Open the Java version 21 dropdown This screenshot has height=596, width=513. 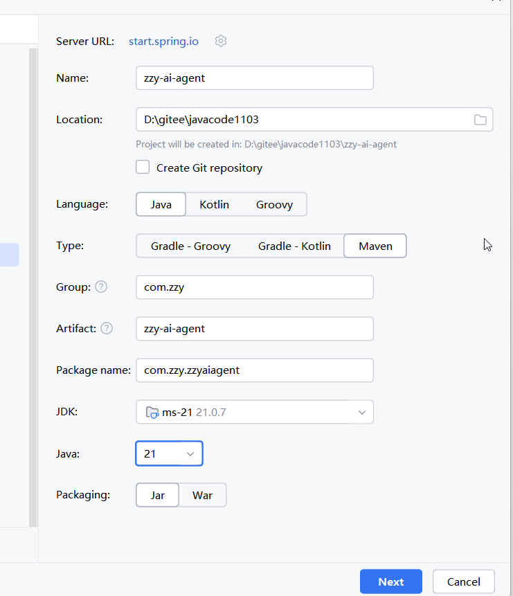coord(169,453)
